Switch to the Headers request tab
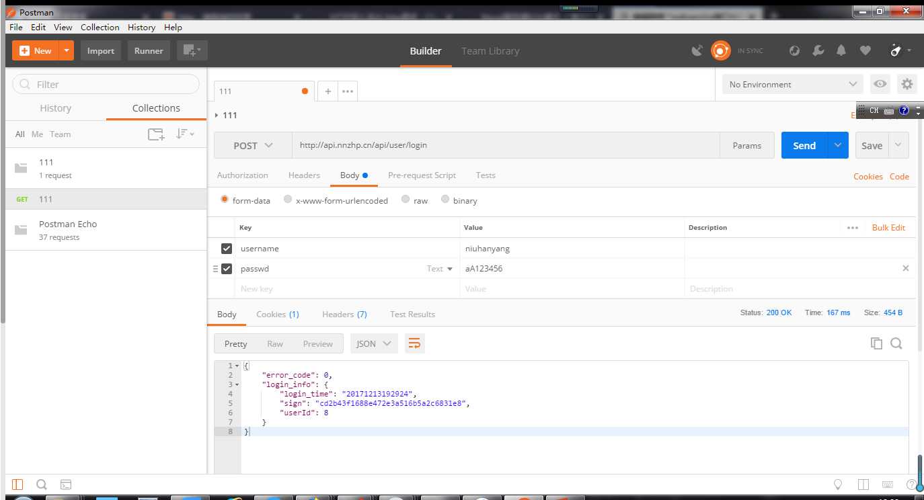 pyautogui.click(x=304, y=175)
